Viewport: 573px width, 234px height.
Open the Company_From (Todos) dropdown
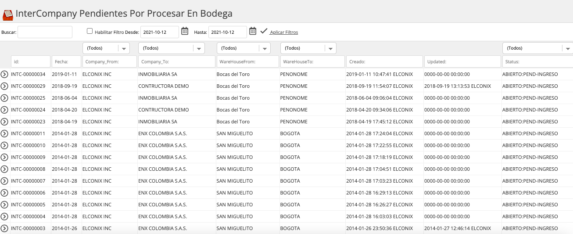click(x=106, y=48)
